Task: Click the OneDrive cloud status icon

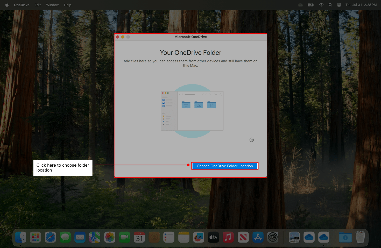Action: coord(300,5)
